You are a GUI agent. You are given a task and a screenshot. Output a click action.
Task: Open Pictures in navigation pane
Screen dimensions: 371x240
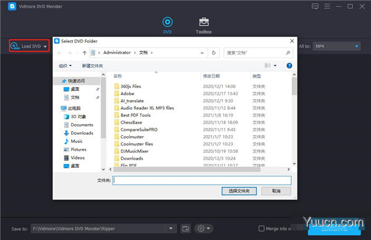tap(79, 150)
